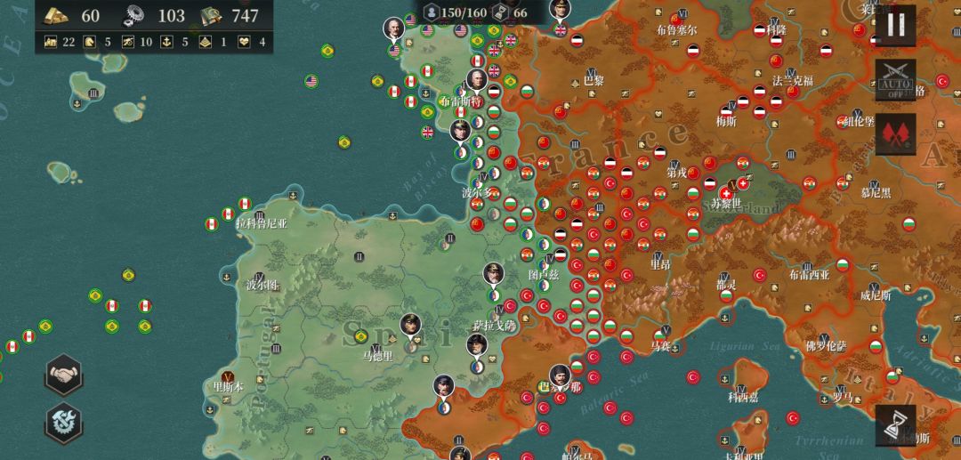Select the city label 科隆

(776, 29)
